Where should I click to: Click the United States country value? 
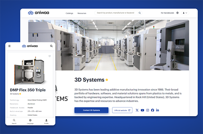tap(32, 115)
